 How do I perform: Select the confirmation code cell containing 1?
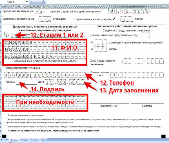click(x=6, y=35)
